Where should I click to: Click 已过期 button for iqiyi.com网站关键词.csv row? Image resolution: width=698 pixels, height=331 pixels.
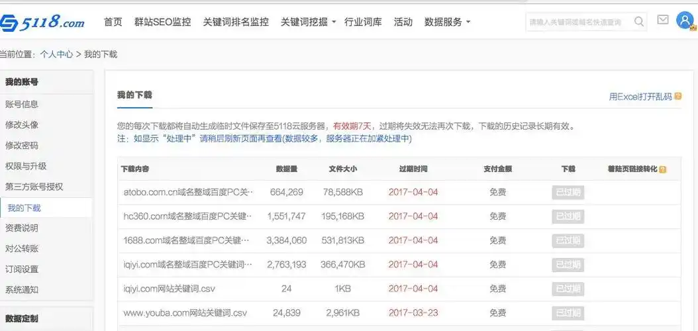click(568, 289)
